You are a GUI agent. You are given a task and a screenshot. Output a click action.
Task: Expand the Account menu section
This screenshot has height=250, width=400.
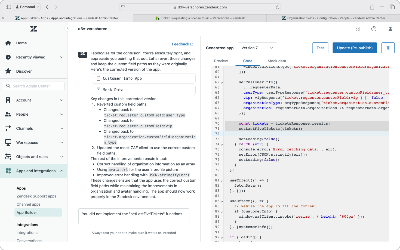[x=62, y=100]
